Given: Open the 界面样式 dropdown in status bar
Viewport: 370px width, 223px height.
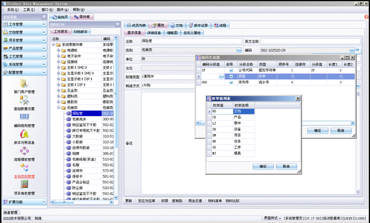Looking at the screenshot, I should pyautogui.click(x=272, y=218).
